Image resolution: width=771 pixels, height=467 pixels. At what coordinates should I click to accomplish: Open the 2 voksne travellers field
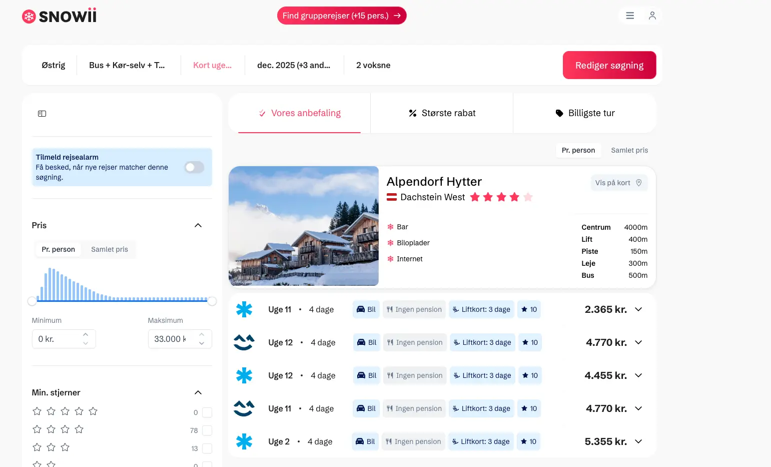(x=373, y=65)
